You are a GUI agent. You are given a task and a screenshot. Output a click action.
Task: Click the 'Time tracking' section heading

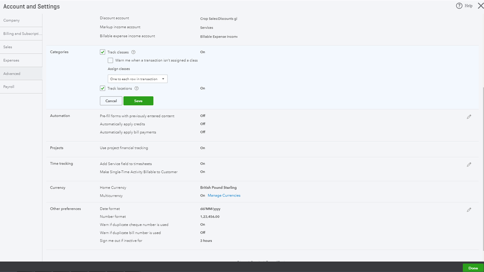point(62,164)
